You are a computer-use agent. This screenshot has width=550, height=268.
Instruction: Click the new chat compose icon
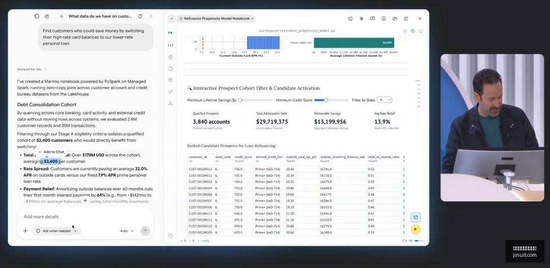(x=47, y=16)
